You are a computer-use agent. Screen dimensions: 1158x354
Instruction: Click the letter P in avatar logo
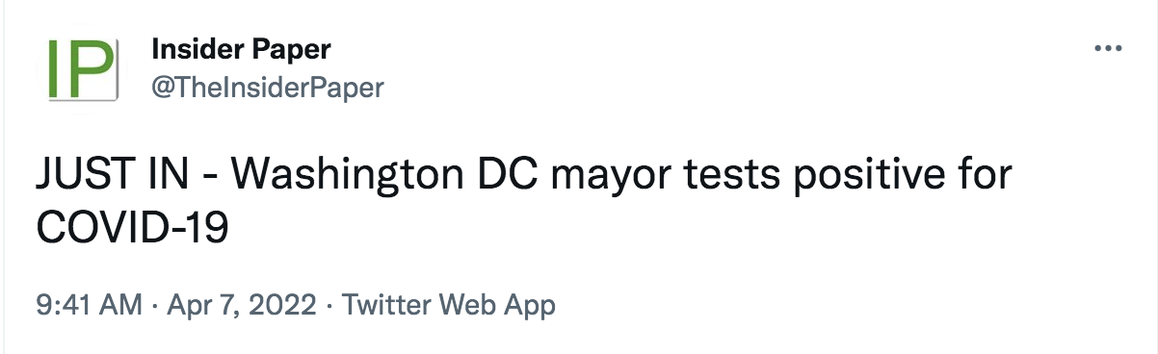(x=91, y=70)
